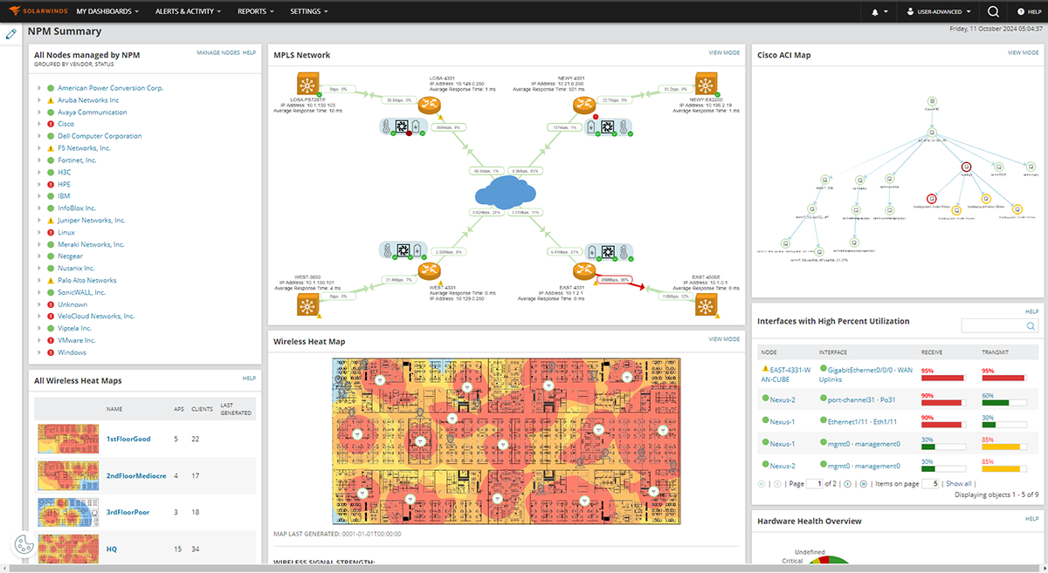Click search icon in interfaces utilization box
Screen dimensions: 1048x573
point(1031,325)
